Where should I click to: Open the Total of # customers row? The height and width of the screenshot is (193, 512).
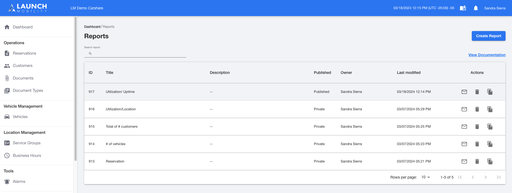(295, 127)
